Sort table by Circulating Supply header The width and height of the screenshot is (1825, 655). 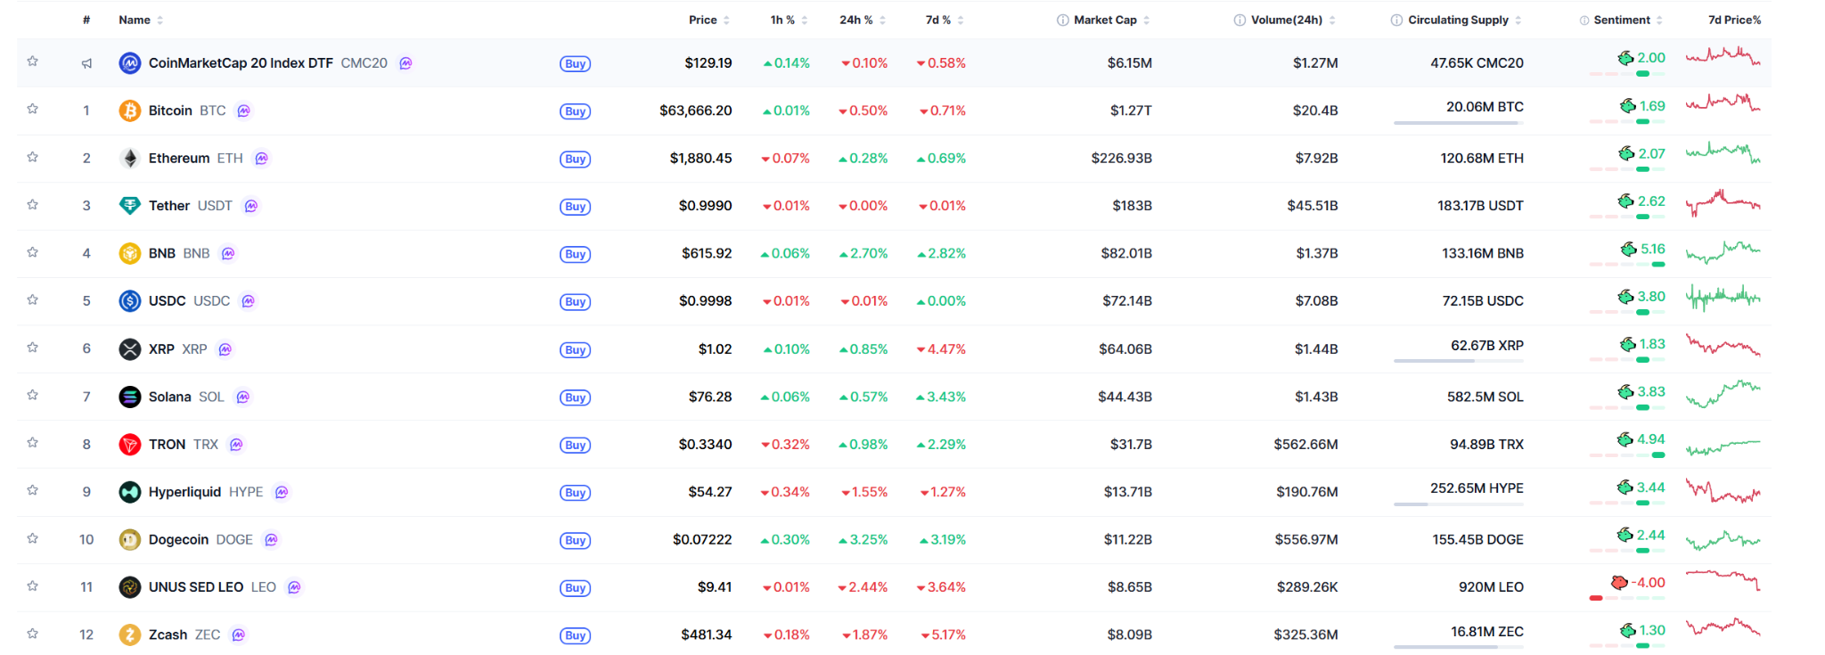1465,20
